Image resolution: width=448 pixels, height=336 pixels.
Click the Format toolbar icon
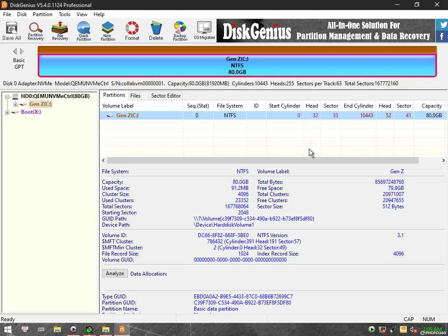pos(132,31)
